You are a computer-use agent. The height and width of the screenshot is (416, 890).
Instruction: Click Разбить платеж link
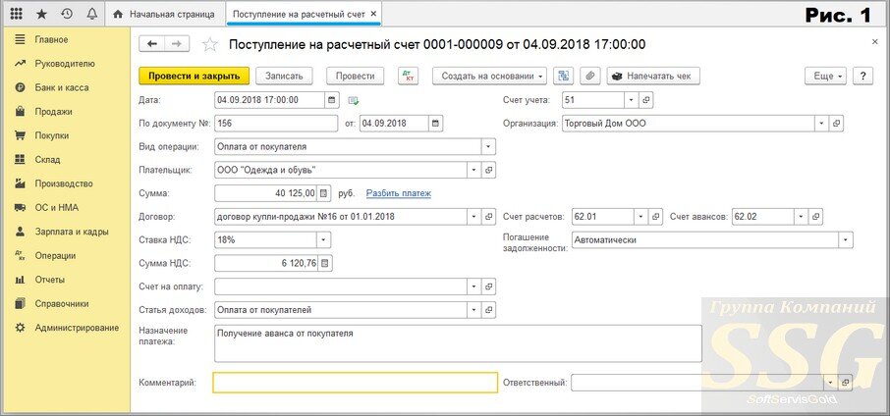[x=399, y=193]
